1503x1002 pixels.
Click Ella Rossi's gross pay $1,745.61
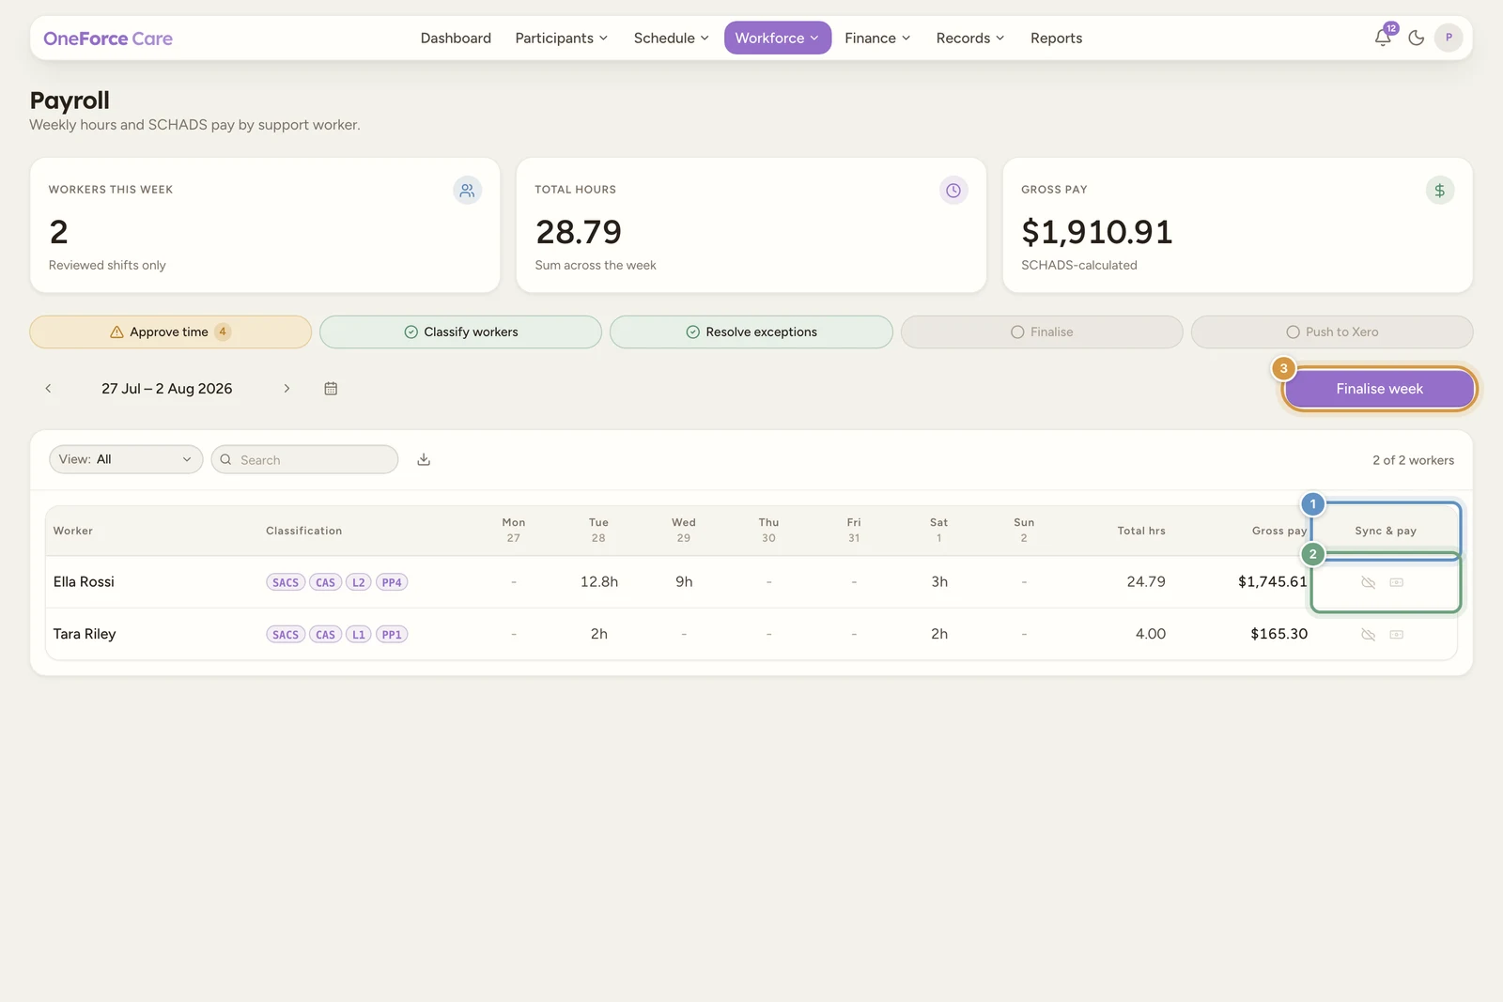coord(1273,582)
